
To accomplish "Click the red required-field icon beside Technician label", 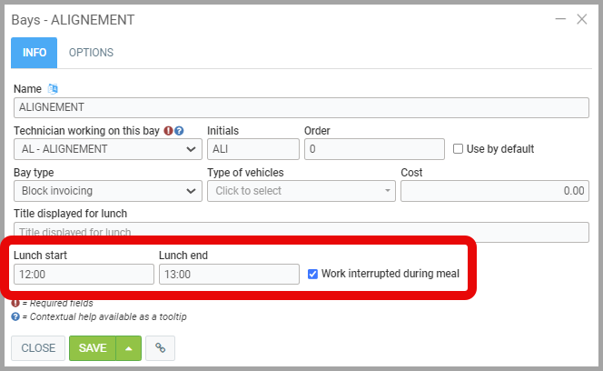I will pos(169,131).
